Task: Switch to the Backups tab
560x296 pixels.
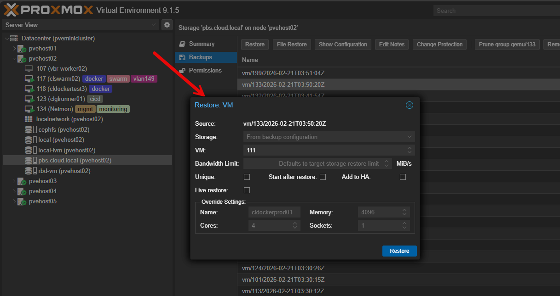Action: coord(206,57)
